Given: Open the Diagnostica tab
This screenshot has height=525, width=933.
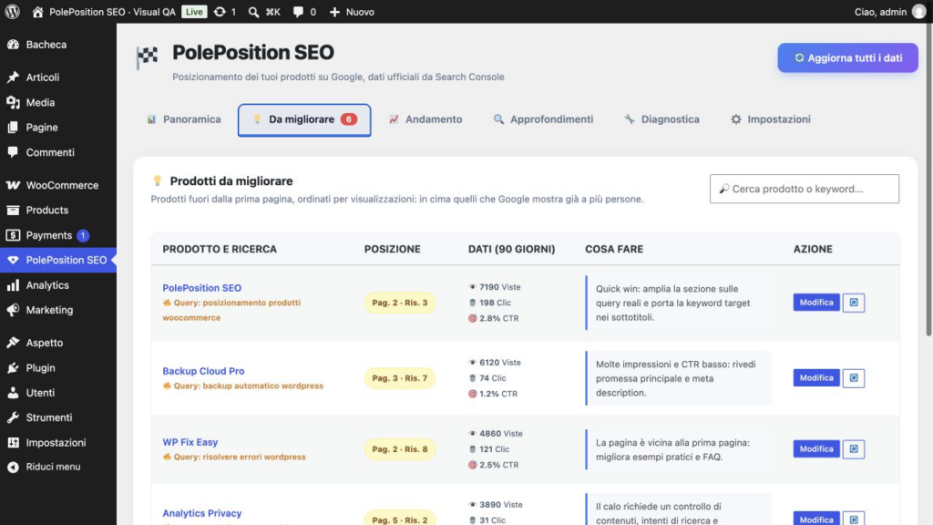Looking at the screenshot, I should [x=661, y=119].
